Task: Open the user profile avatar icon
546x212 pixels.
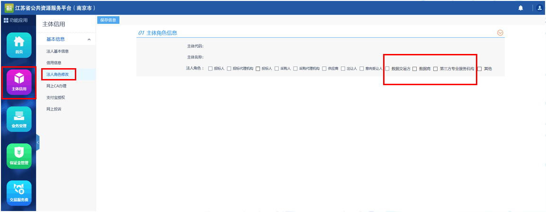Action: [539, 8]
